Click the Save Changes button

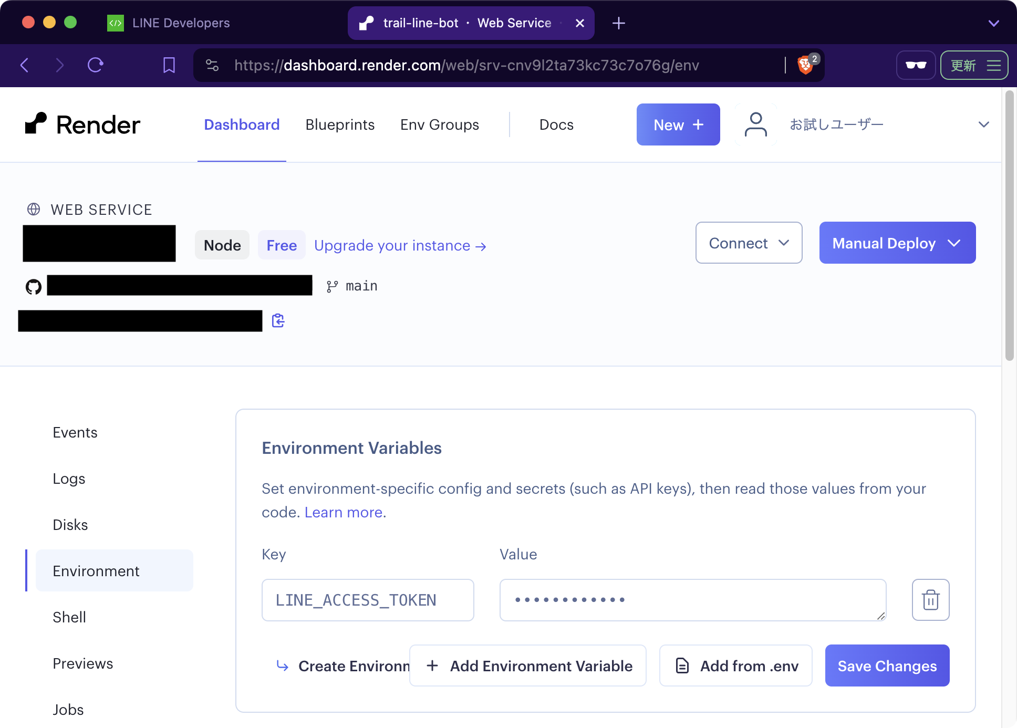[x=887, y=665]
